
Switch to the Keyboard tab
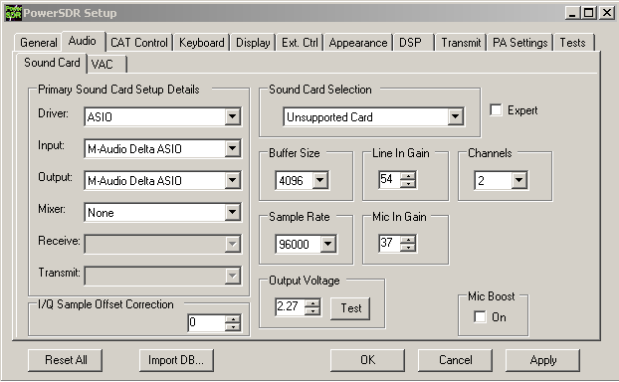pos(201,43)
